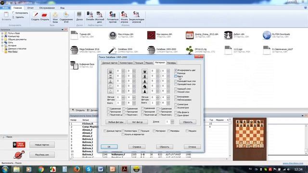Check the Копировать checkbox in the ribbon
308x173 pixels.
[13, 13]
